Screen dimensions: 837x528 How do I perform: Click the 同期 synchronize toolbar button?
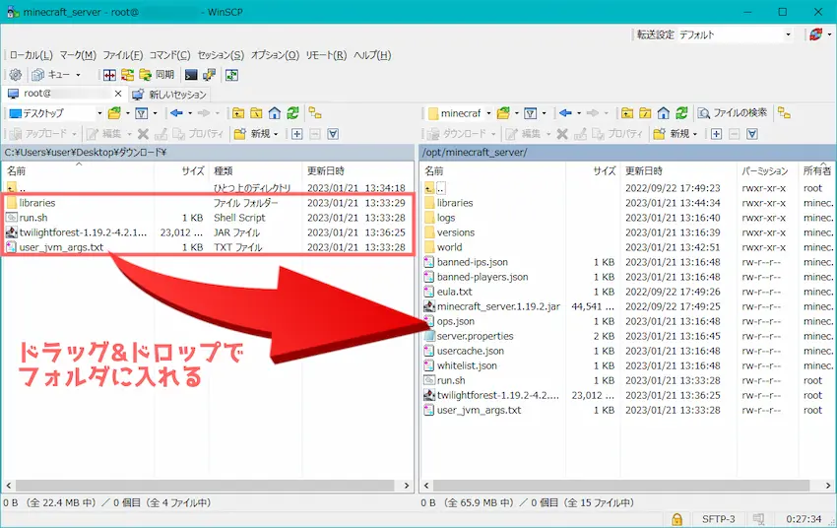tap(157, 75)
